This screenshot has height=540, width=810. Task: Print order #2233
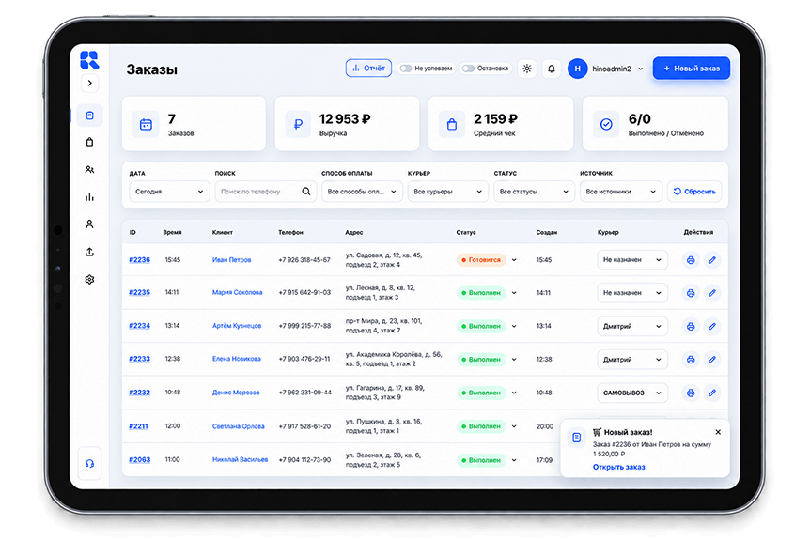click(691, 360)
